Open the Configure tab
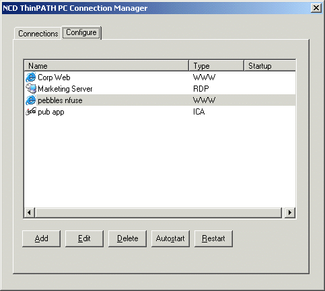The height and width of the screenshot is (291, 325). pyautogui.click(x=81, y=32)
